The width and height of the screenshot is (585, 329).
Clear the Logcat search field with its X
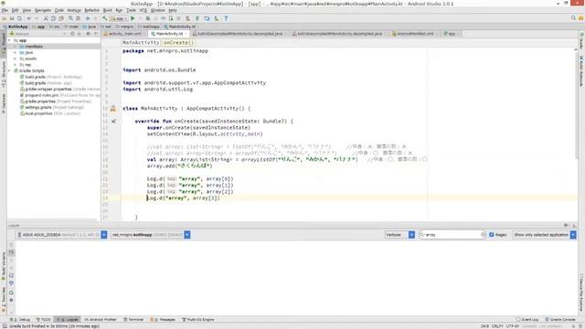pyautogui.click(x=484, y=235)
